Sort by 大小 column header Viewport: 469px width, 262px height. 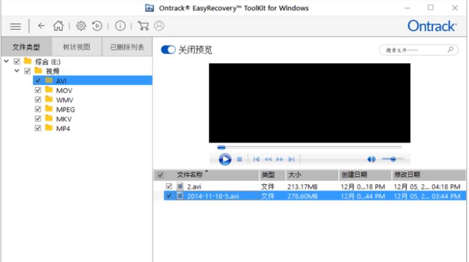pos(312,175)
